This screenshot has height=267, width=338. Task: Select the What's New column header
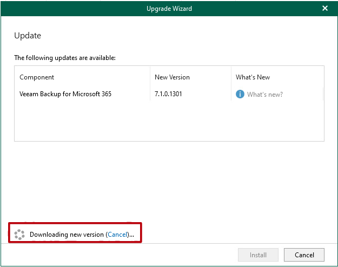pos(253,77)
